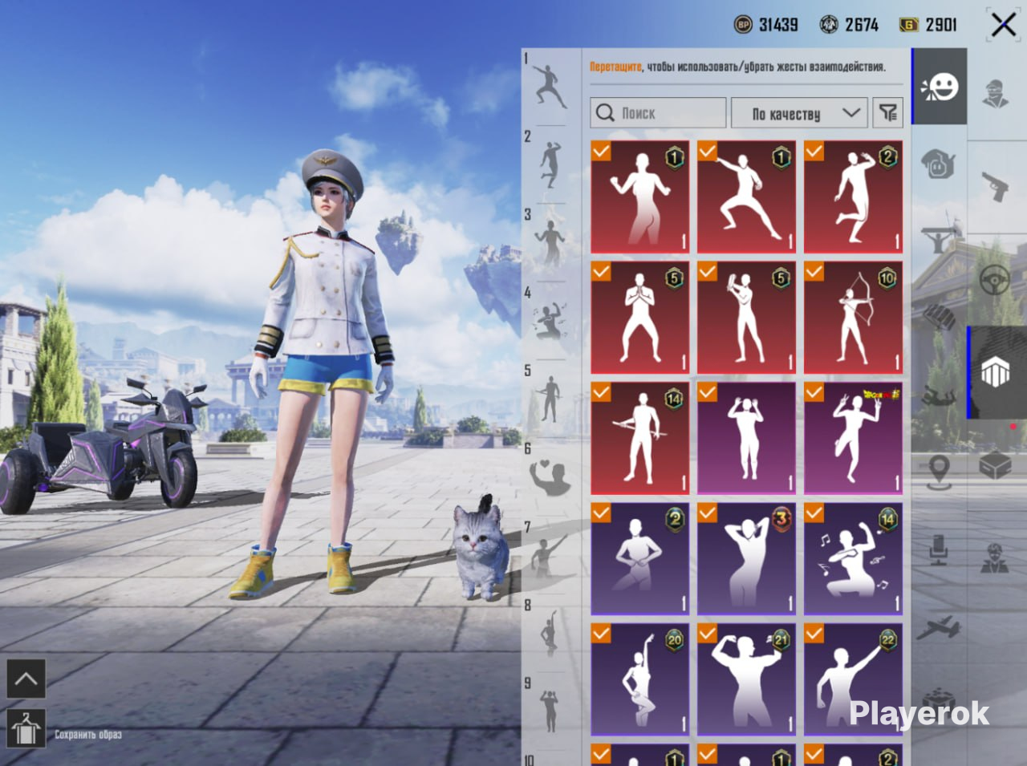Image resolution: width=1027 pixels, height=766 pixels.
Task: Select the highlighted white striped crate category
Action: pos(996,373)
